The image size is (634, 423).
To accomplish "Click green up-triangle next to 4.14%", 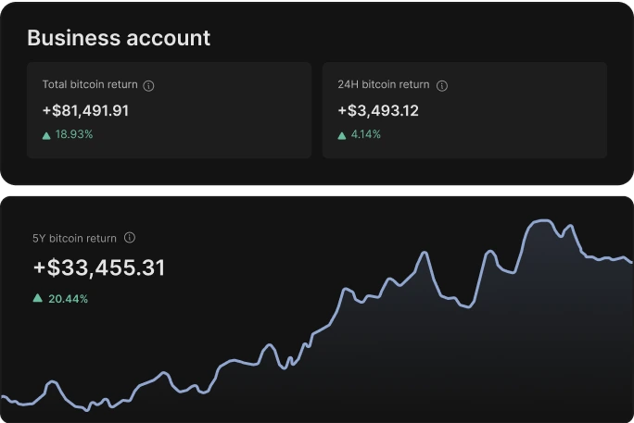I will pos(342,135).
